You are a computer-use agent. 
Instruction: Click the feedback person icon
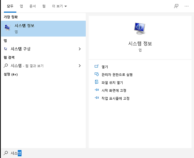pyautogui.click(x=176, y=6)
